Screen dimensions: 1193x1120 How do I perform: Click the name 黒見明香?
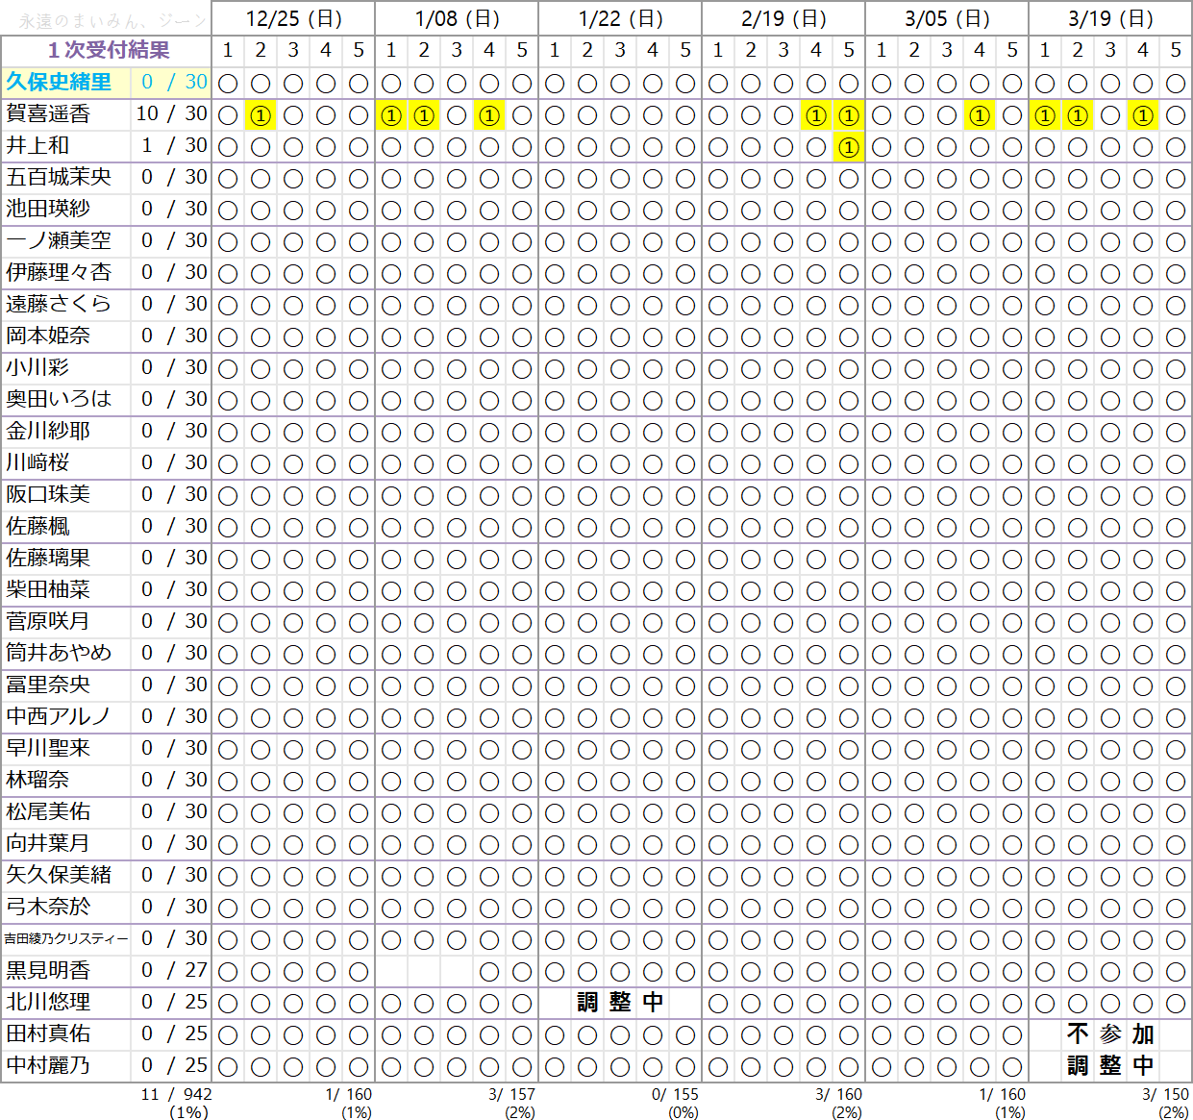[x=48, y=970]
